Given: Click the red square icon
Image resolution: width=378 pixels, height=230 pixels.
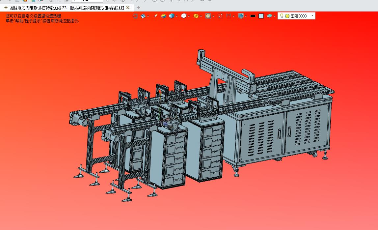Looking at the screenshot, I should tap(220, 16).
